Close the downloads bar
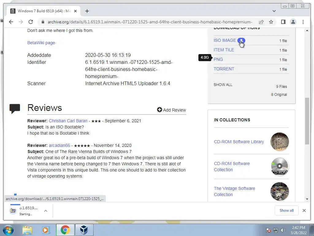This screenshot has height=236, width=314. (304, 210)
